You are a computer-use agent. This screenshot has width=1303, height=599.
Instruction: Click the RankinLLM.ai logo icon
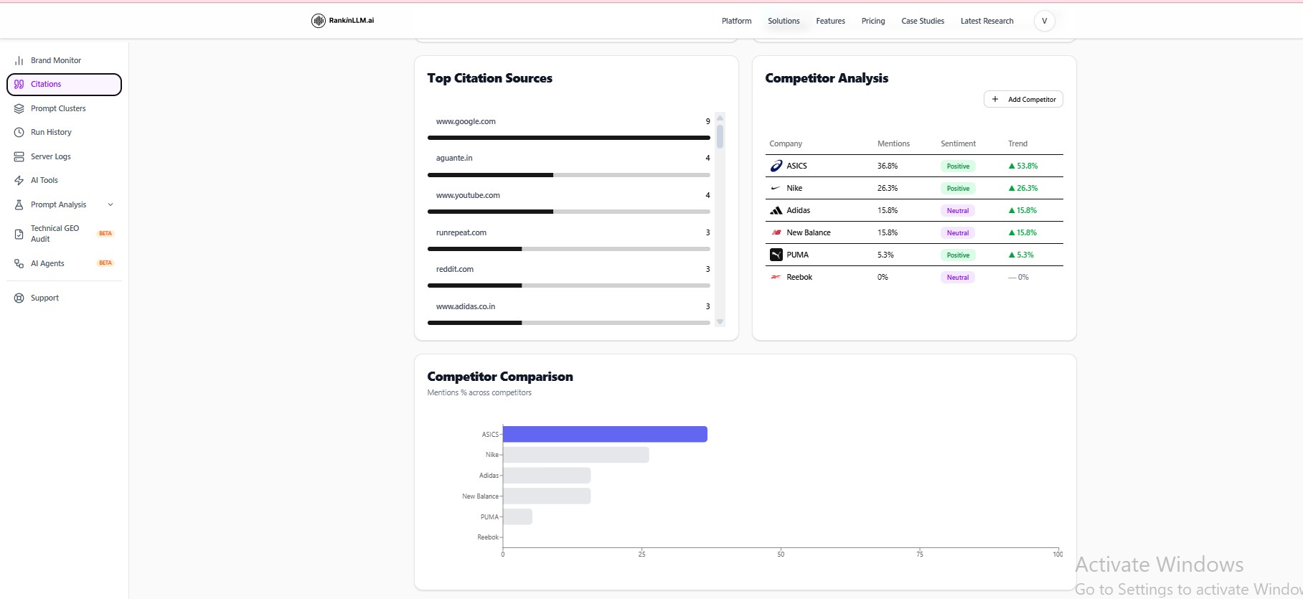pos(319,21)
